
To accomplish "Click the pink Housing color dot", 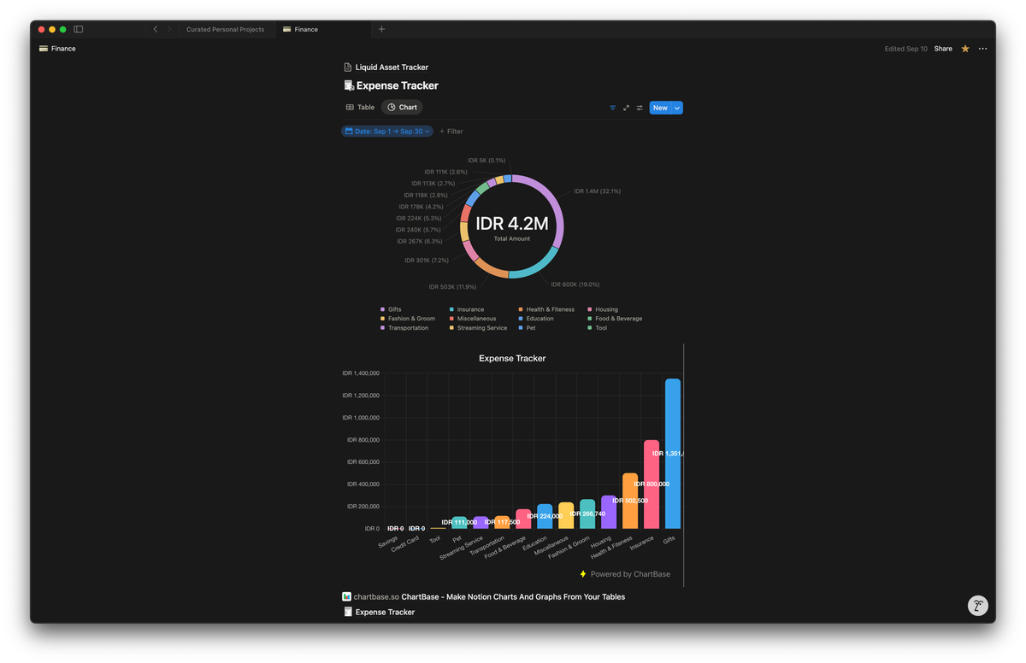I will (588, 308).
